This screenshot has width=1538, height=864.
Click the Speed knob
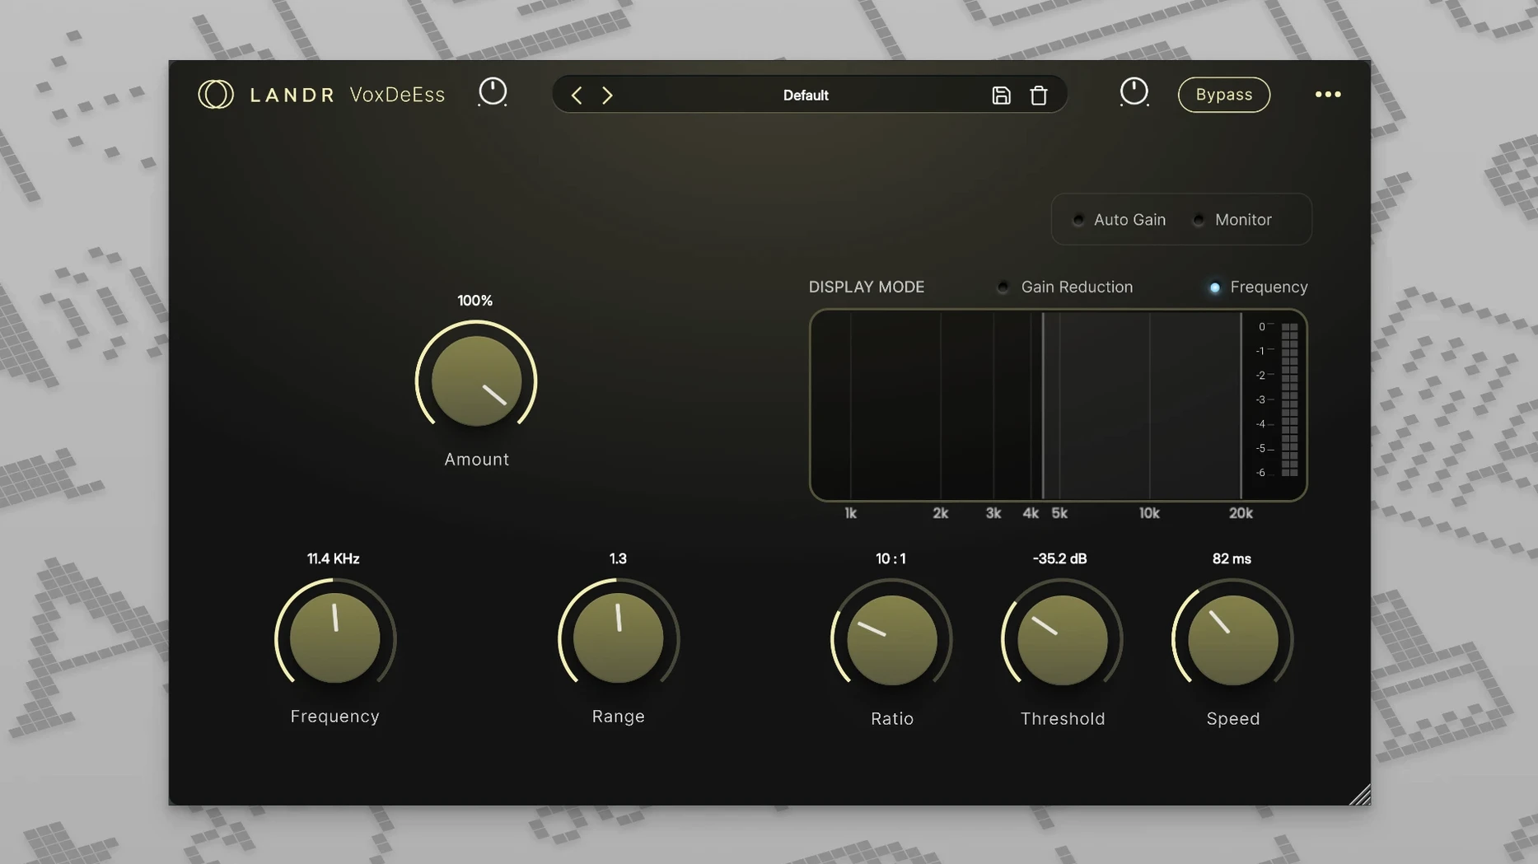coord(1233,640)
